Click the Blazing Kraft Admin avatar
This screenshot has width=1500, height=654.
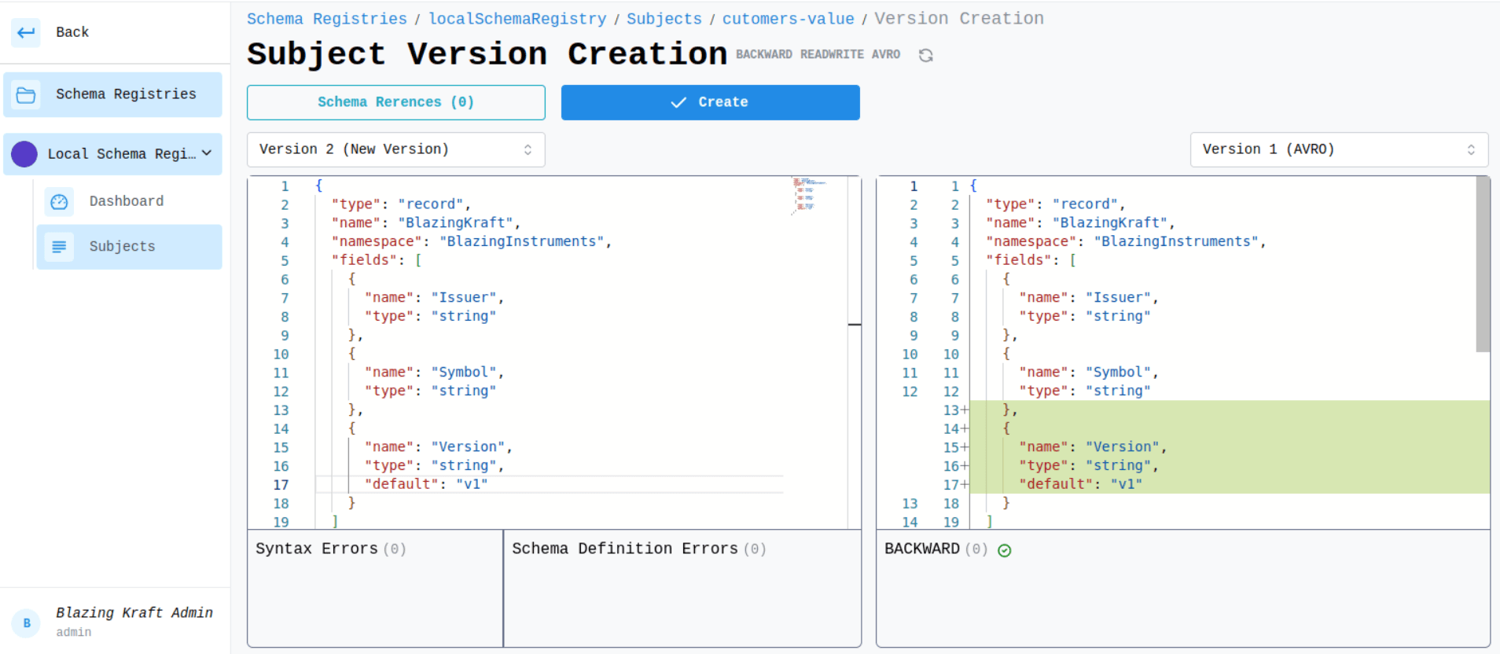(26, 623)
